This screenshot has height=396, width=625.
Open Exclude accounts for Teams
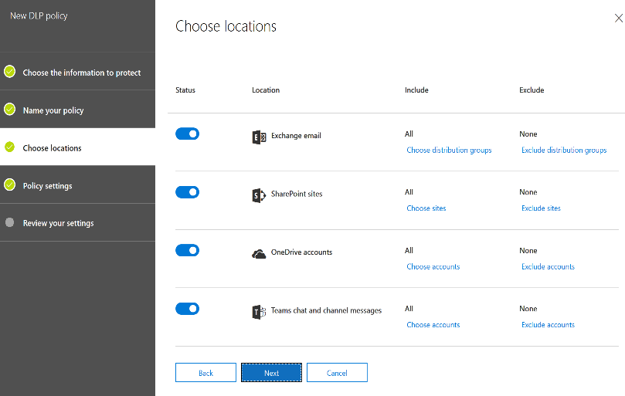[x=548, y=325]
